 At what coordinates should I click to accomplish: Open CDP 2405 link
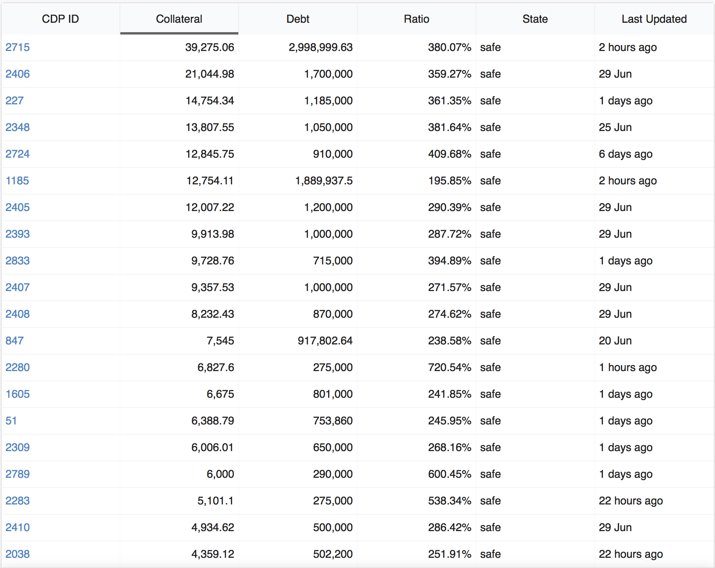18,207
